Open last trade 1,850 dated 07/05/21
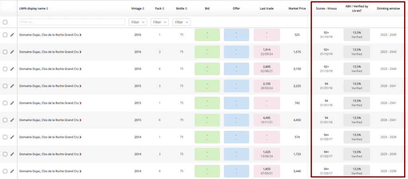408x179 pixels. click(x=267, y=171)
